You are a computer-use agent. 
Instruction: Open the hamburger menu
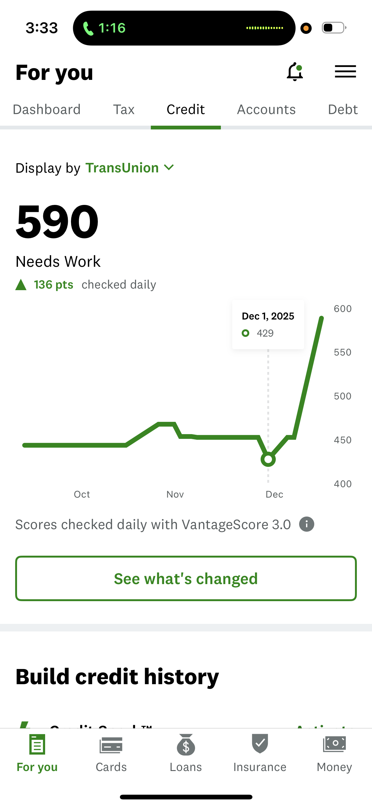(345, 71)
